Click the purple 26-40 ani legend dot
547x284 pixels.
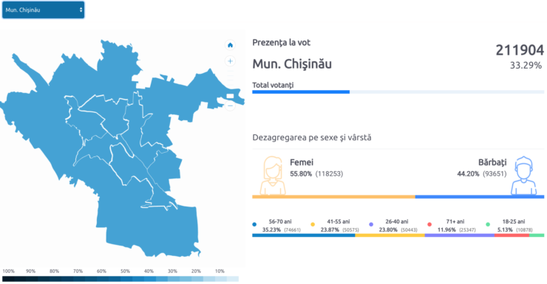coord(371,224)
